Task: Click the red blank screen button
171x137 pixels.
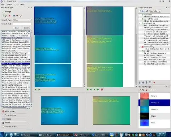Action: [x=102, y=90]
